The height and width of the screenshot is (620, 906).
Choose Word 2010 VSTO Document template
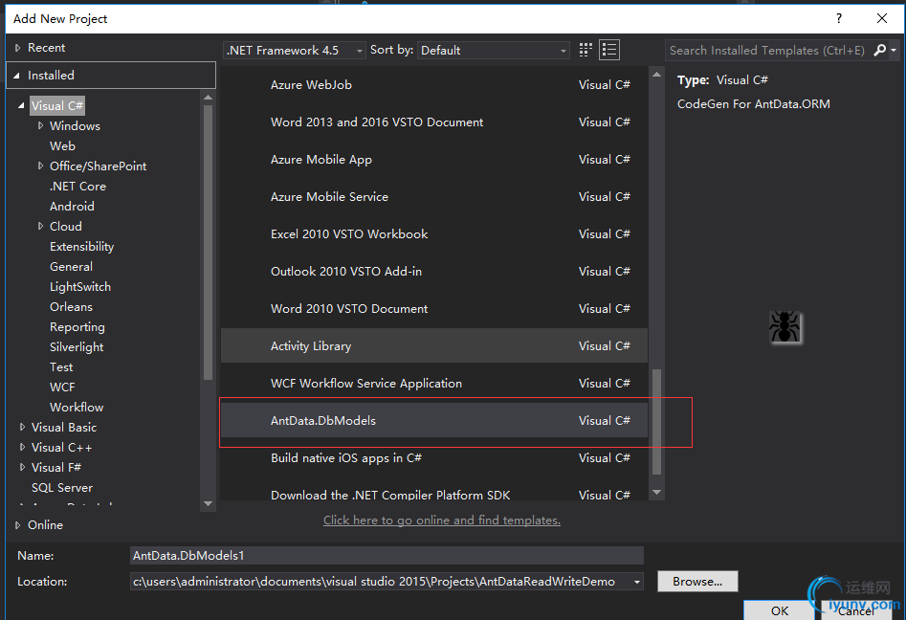434,308
